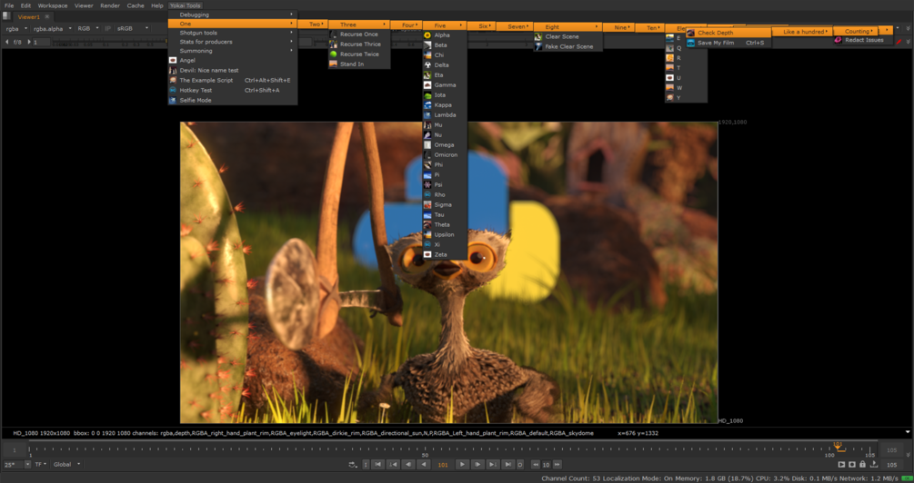
Task: Click the current frame field showing 101
Action: (443, 464)
